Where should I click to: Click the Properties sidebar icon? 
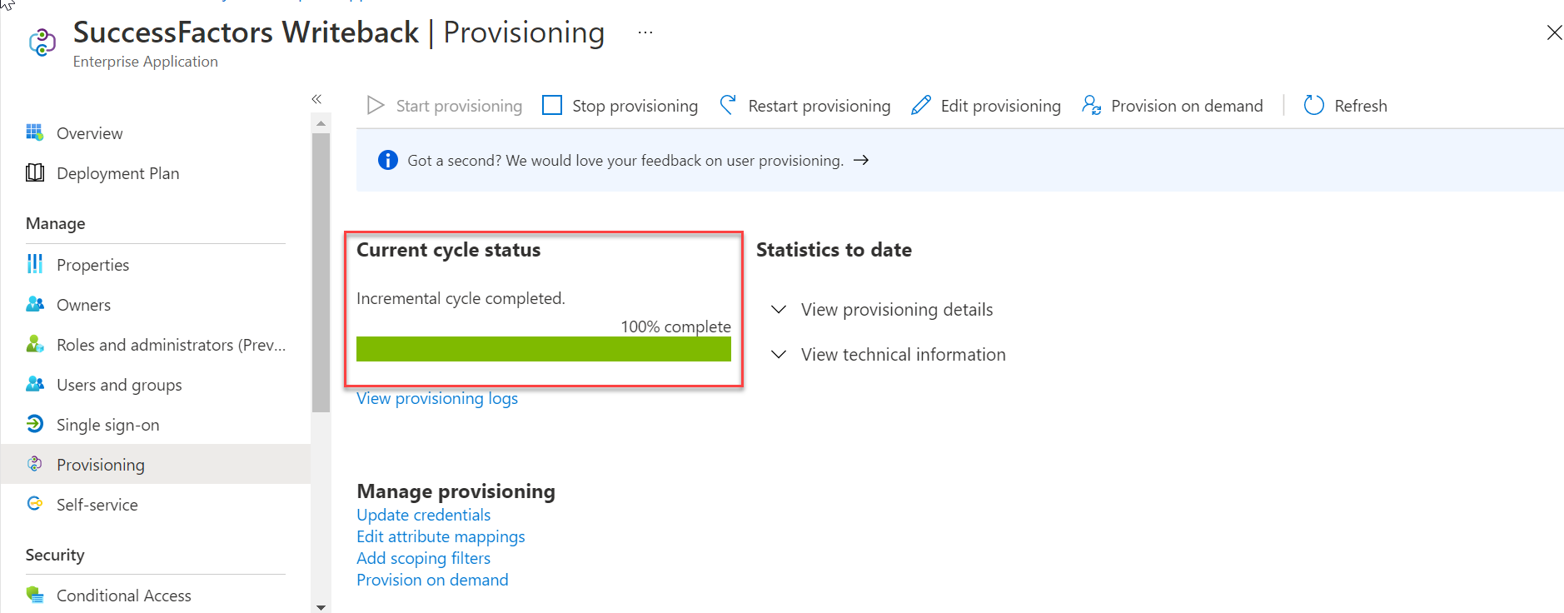(34, 264)
